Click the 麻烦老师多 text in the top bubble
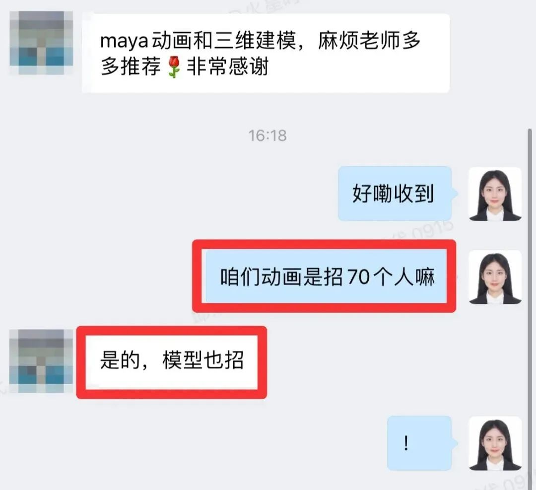Image resolution: width=536 pixels, height=490 pixels. pyautogui.click(x=369, y=41)
